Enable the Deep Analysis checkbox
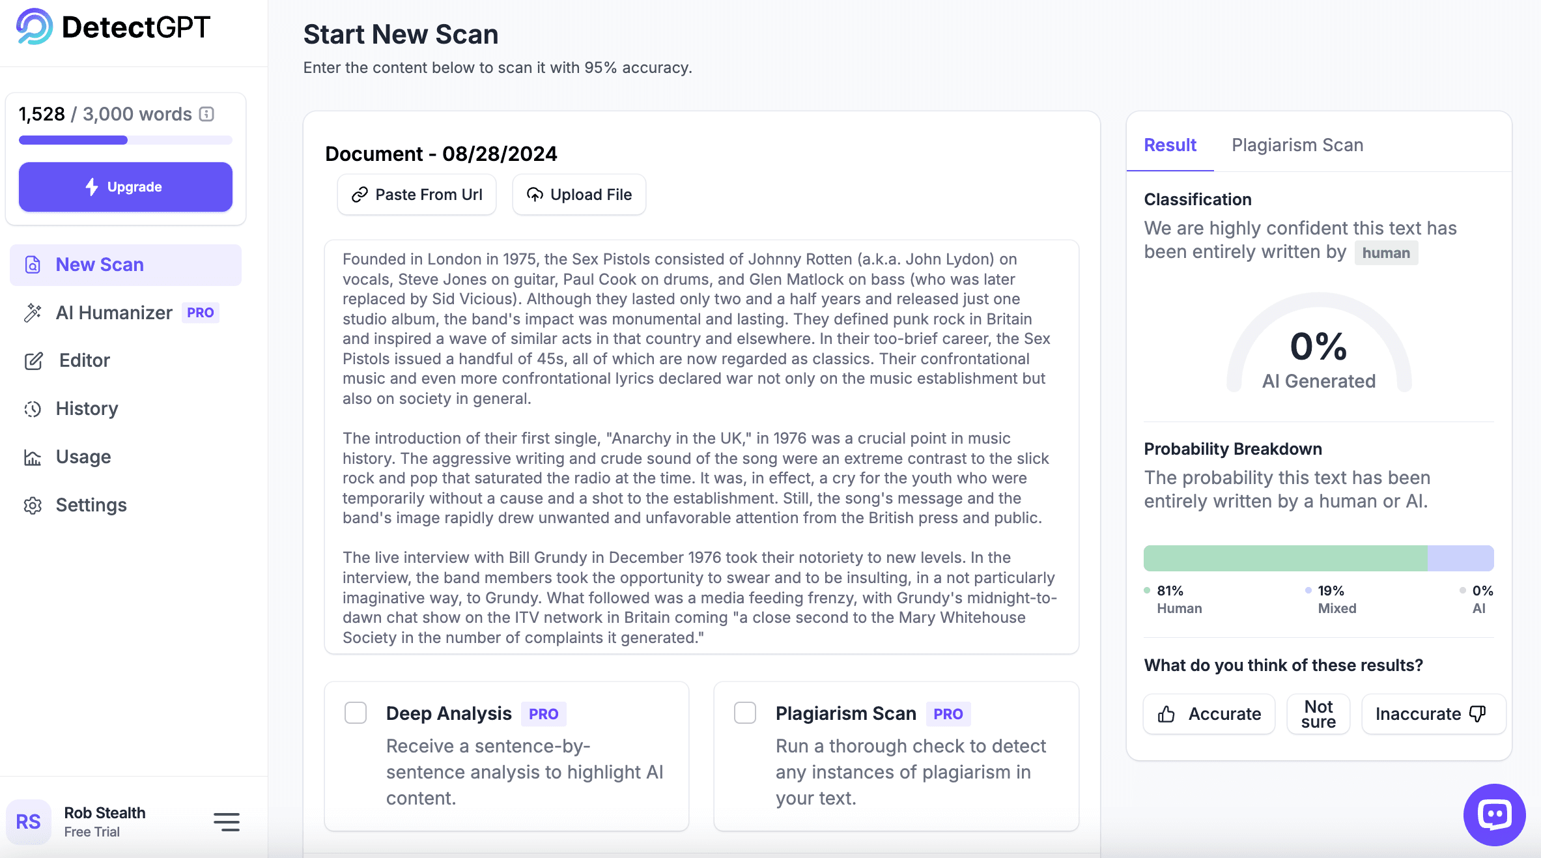This screenshot has height=858, width=1541. [356, 713]
